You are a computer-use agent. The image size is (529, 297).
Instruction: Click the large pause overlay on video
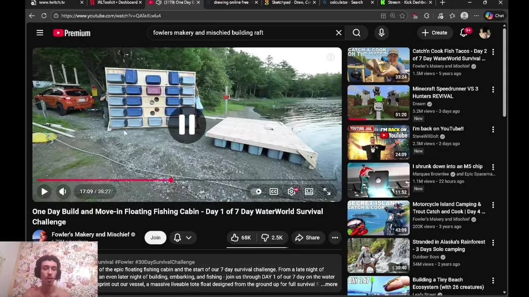pyautogui.click(x=187, y=125)
